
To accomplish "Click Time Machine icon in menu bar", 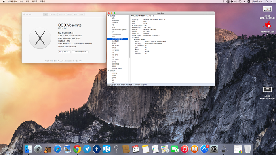I will tap(240, 2).
